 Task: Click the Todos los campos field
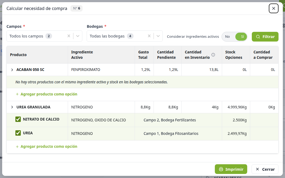click(x=44, y=36)
